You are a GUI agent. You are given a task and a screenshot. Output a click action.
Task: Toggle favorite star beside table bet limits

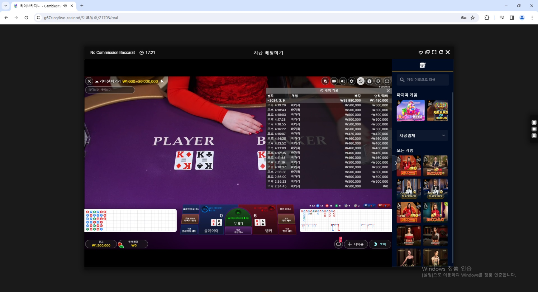click(x=162, y=81)
